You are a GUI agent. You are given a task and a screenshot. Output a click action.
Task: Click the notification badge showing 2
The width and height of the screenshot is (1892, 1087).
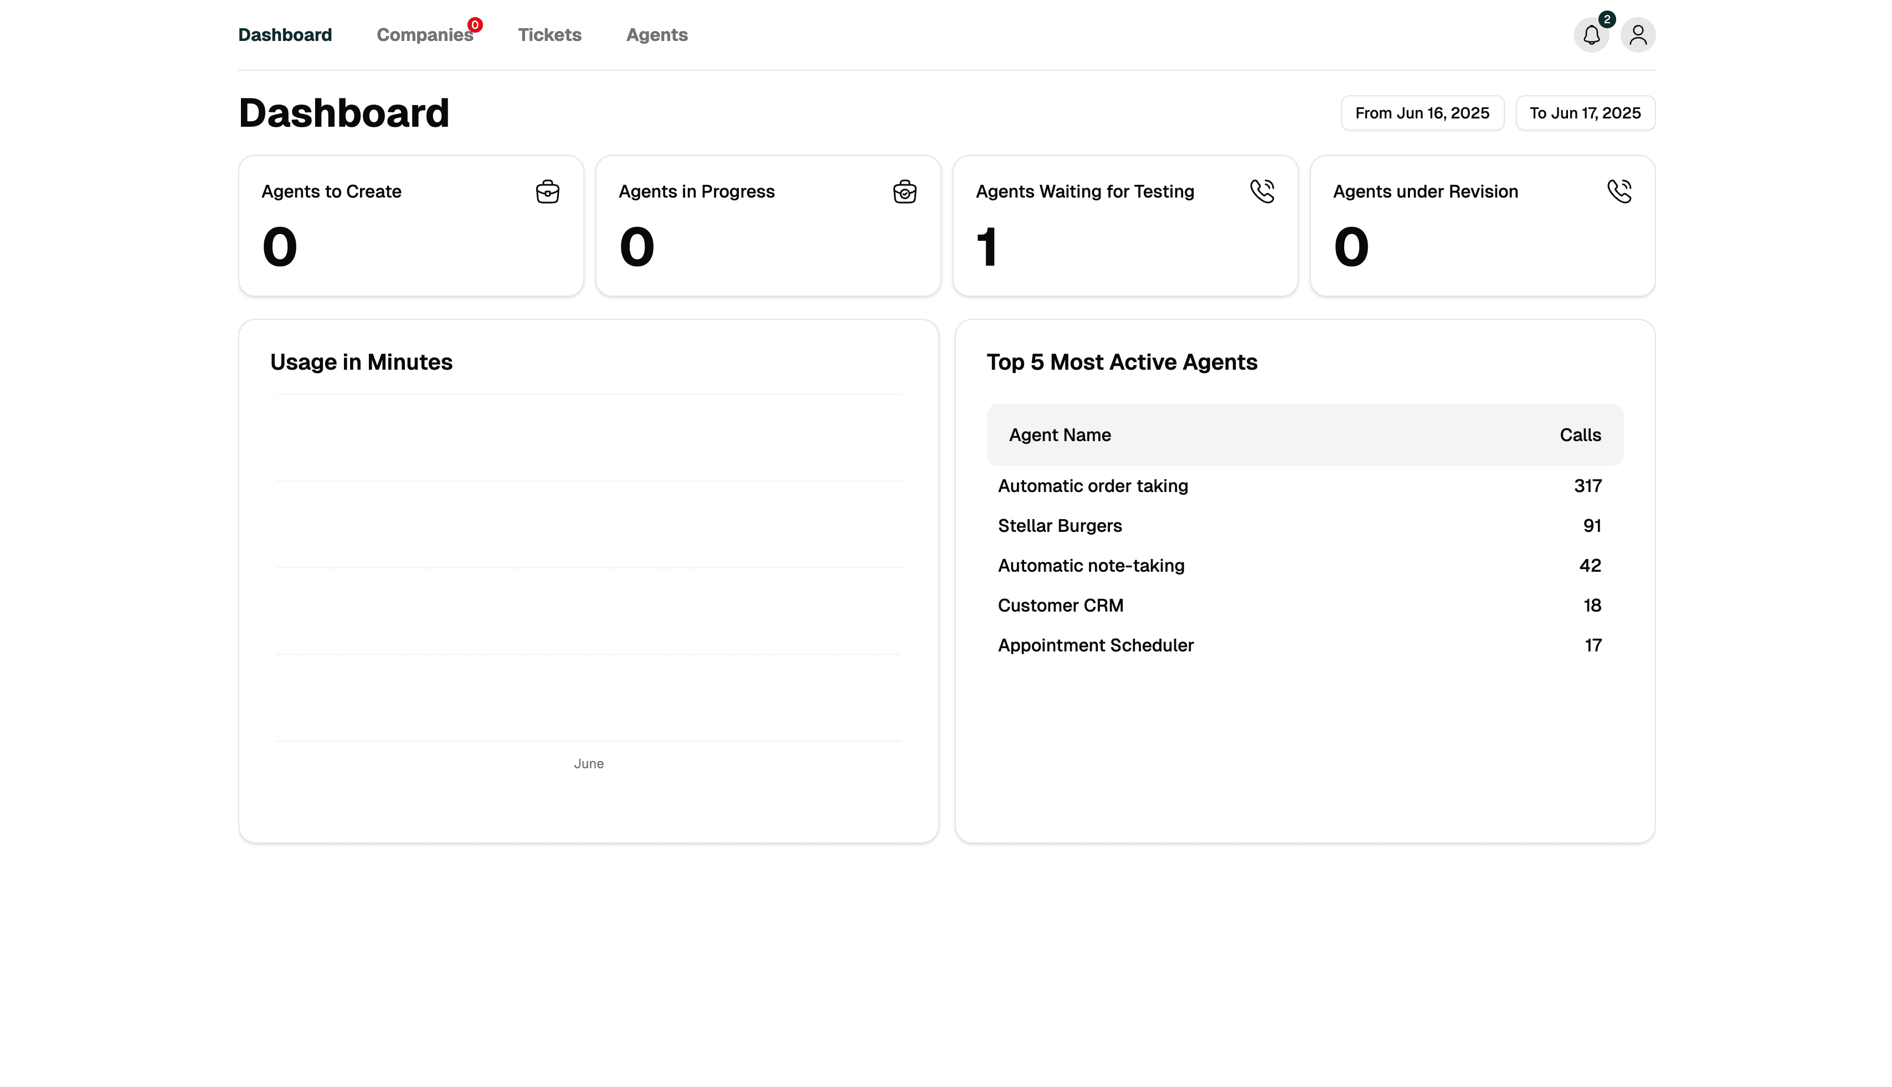point(1607,19)
